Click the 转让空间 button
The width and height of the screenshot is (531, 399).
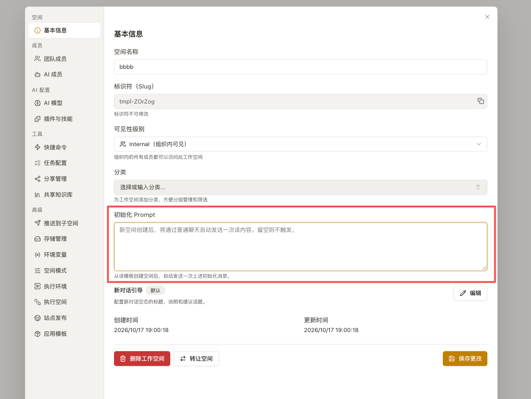(196, 359)
